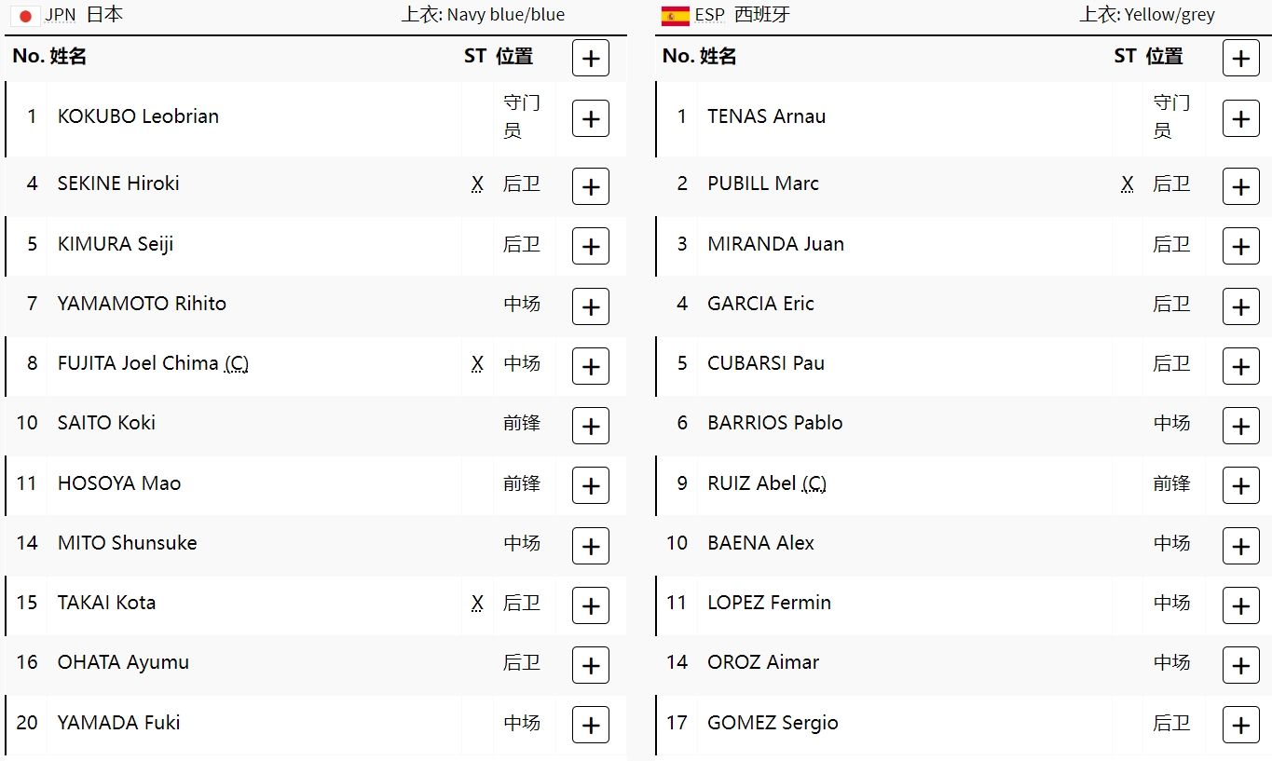Screen dimensions: 1272x761
Task: Click the ESP country code abbreviation
Action: 709,16
